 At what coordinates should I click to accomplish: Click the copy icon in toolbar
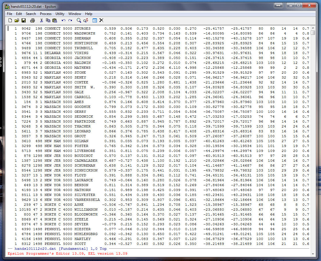point(48,20)
